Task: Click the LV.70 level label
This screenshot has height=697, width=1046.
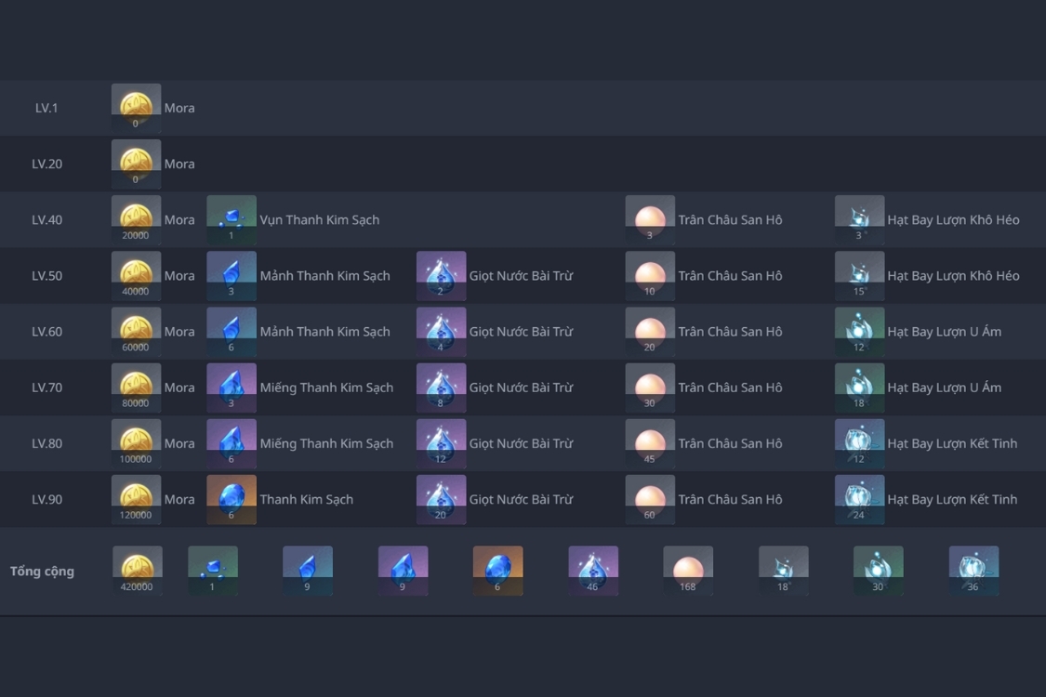Action: 46,388
